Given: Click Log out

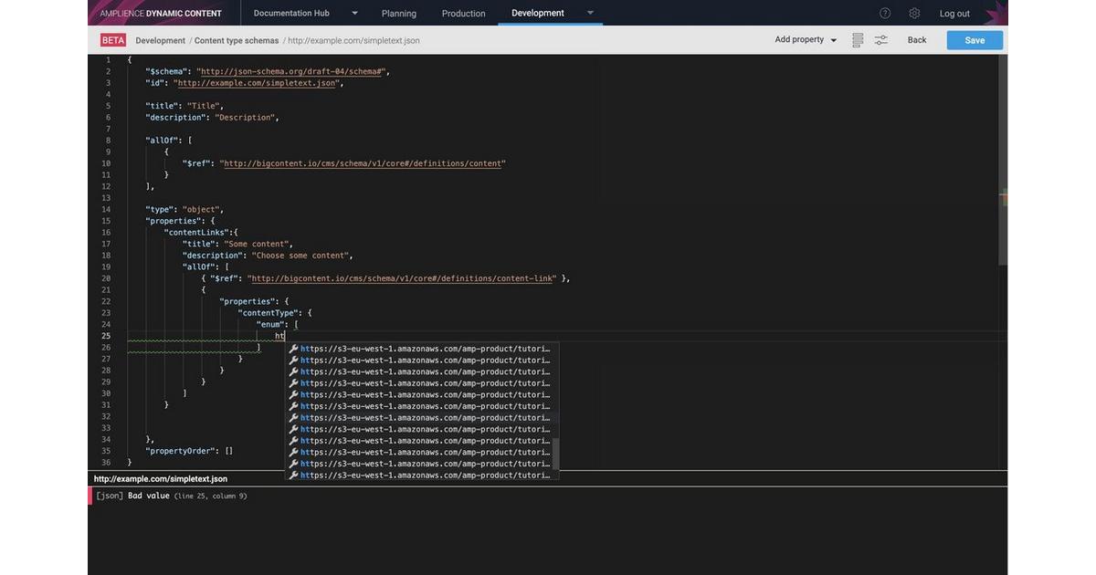Looking at the screenshot, I should click(955, 13).
